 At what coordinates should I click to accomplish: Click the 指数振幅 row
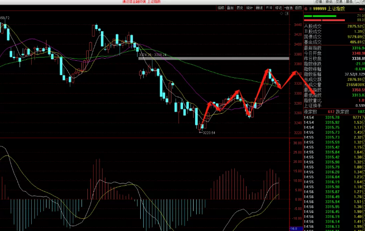click(x=334, y=74)
